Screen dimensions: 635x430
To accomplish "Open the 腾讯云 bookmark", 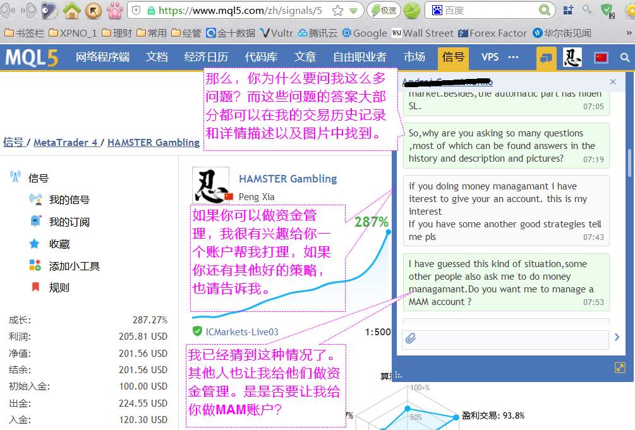I will (x=317, y=33).
